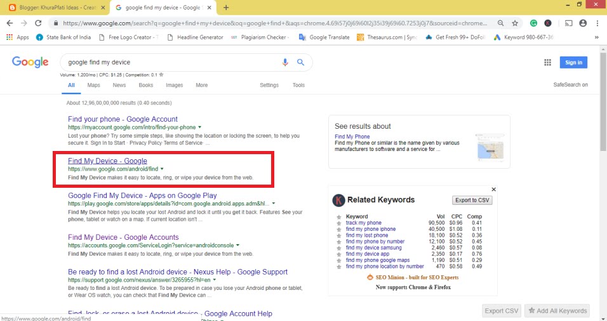Open Find My Device - Google result
The image size is (607, 321).
click(107, 161)
